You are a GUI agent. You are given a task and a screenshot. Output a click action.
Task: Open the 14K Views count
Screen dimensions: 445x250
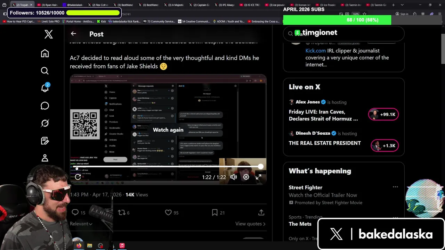(137, 195)
